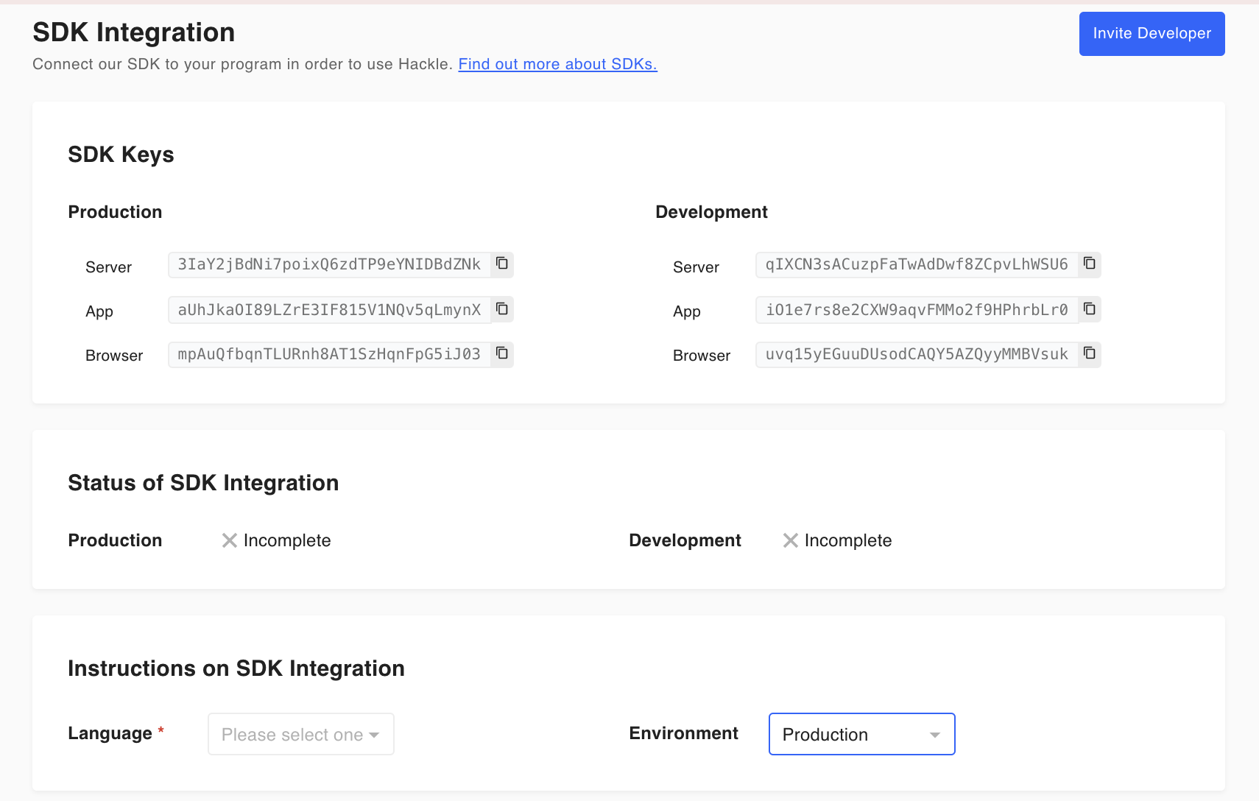Copy the Development Server SDK key
Viewport: 1259px width, 801px height.
(1090, 264)
